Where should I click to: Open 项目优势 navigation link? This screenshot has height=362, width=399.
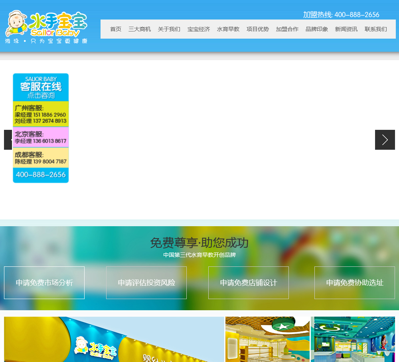pos(257,29)
